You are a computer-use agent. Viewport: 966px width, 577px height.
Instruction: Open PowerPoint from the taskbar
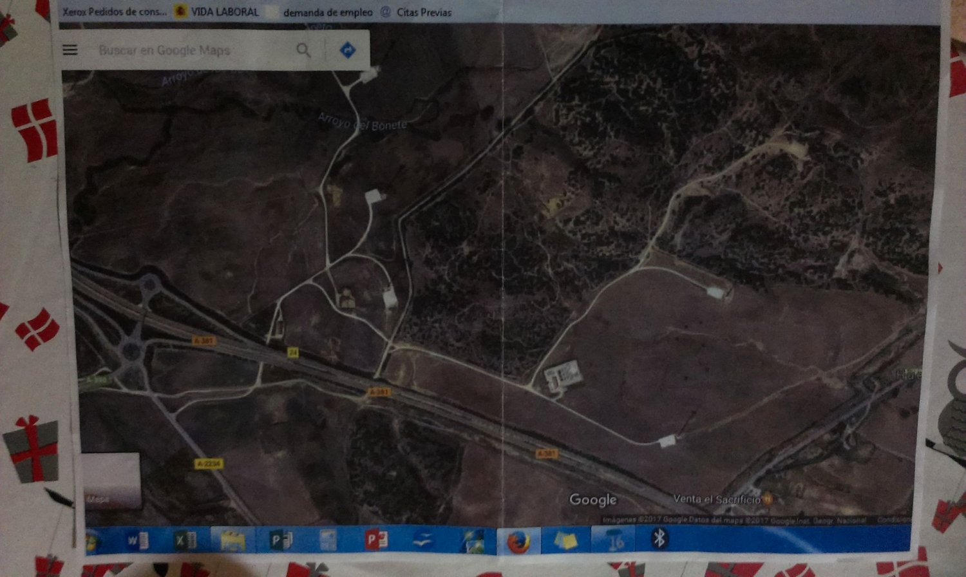[x=375, y=540]
